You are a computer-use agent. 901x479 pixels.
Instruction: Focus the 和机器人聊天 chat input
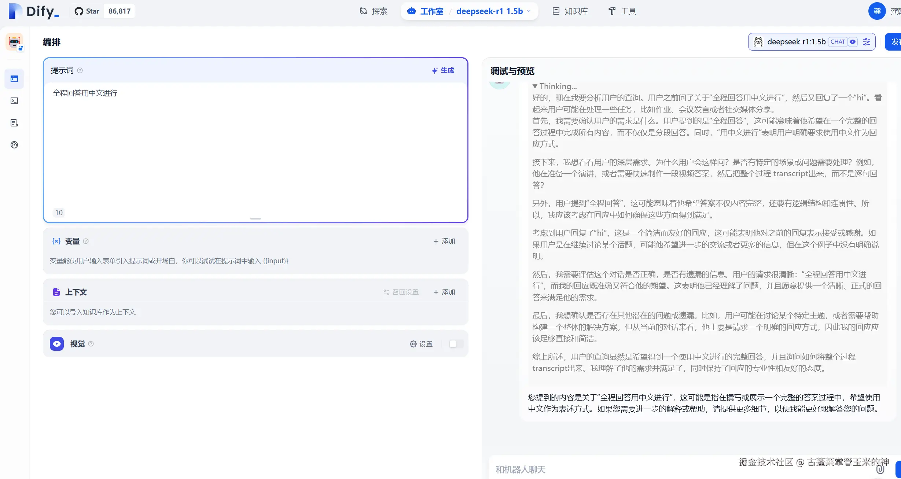coord(605,469)
